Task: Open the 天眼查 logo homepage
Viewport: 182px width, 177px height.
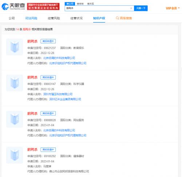Action: pos(13,6)
